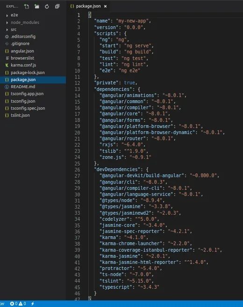This screenshot has width=243, height=307.
Task: Click the braces icon beside angular.json
Action: (7, 51)
